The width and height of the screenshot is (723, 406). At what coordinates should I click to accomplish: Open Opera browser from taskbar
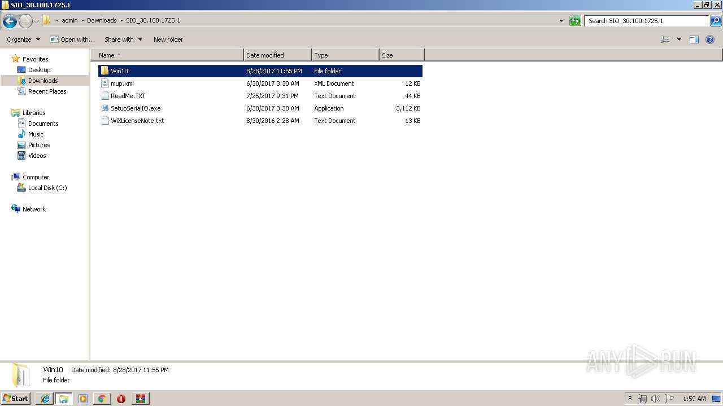click(x=121, y=399)
